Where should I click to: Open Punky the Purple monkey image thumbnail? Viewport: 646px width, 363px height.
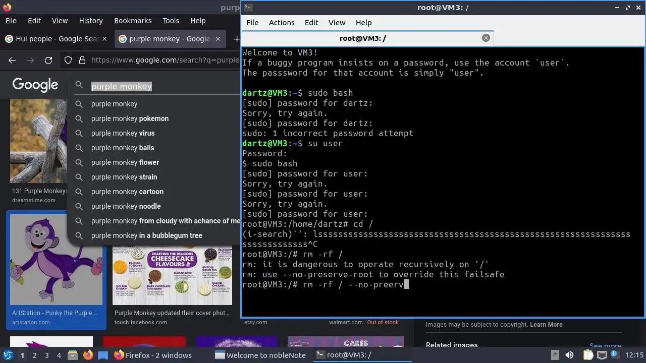click(56, 260)
